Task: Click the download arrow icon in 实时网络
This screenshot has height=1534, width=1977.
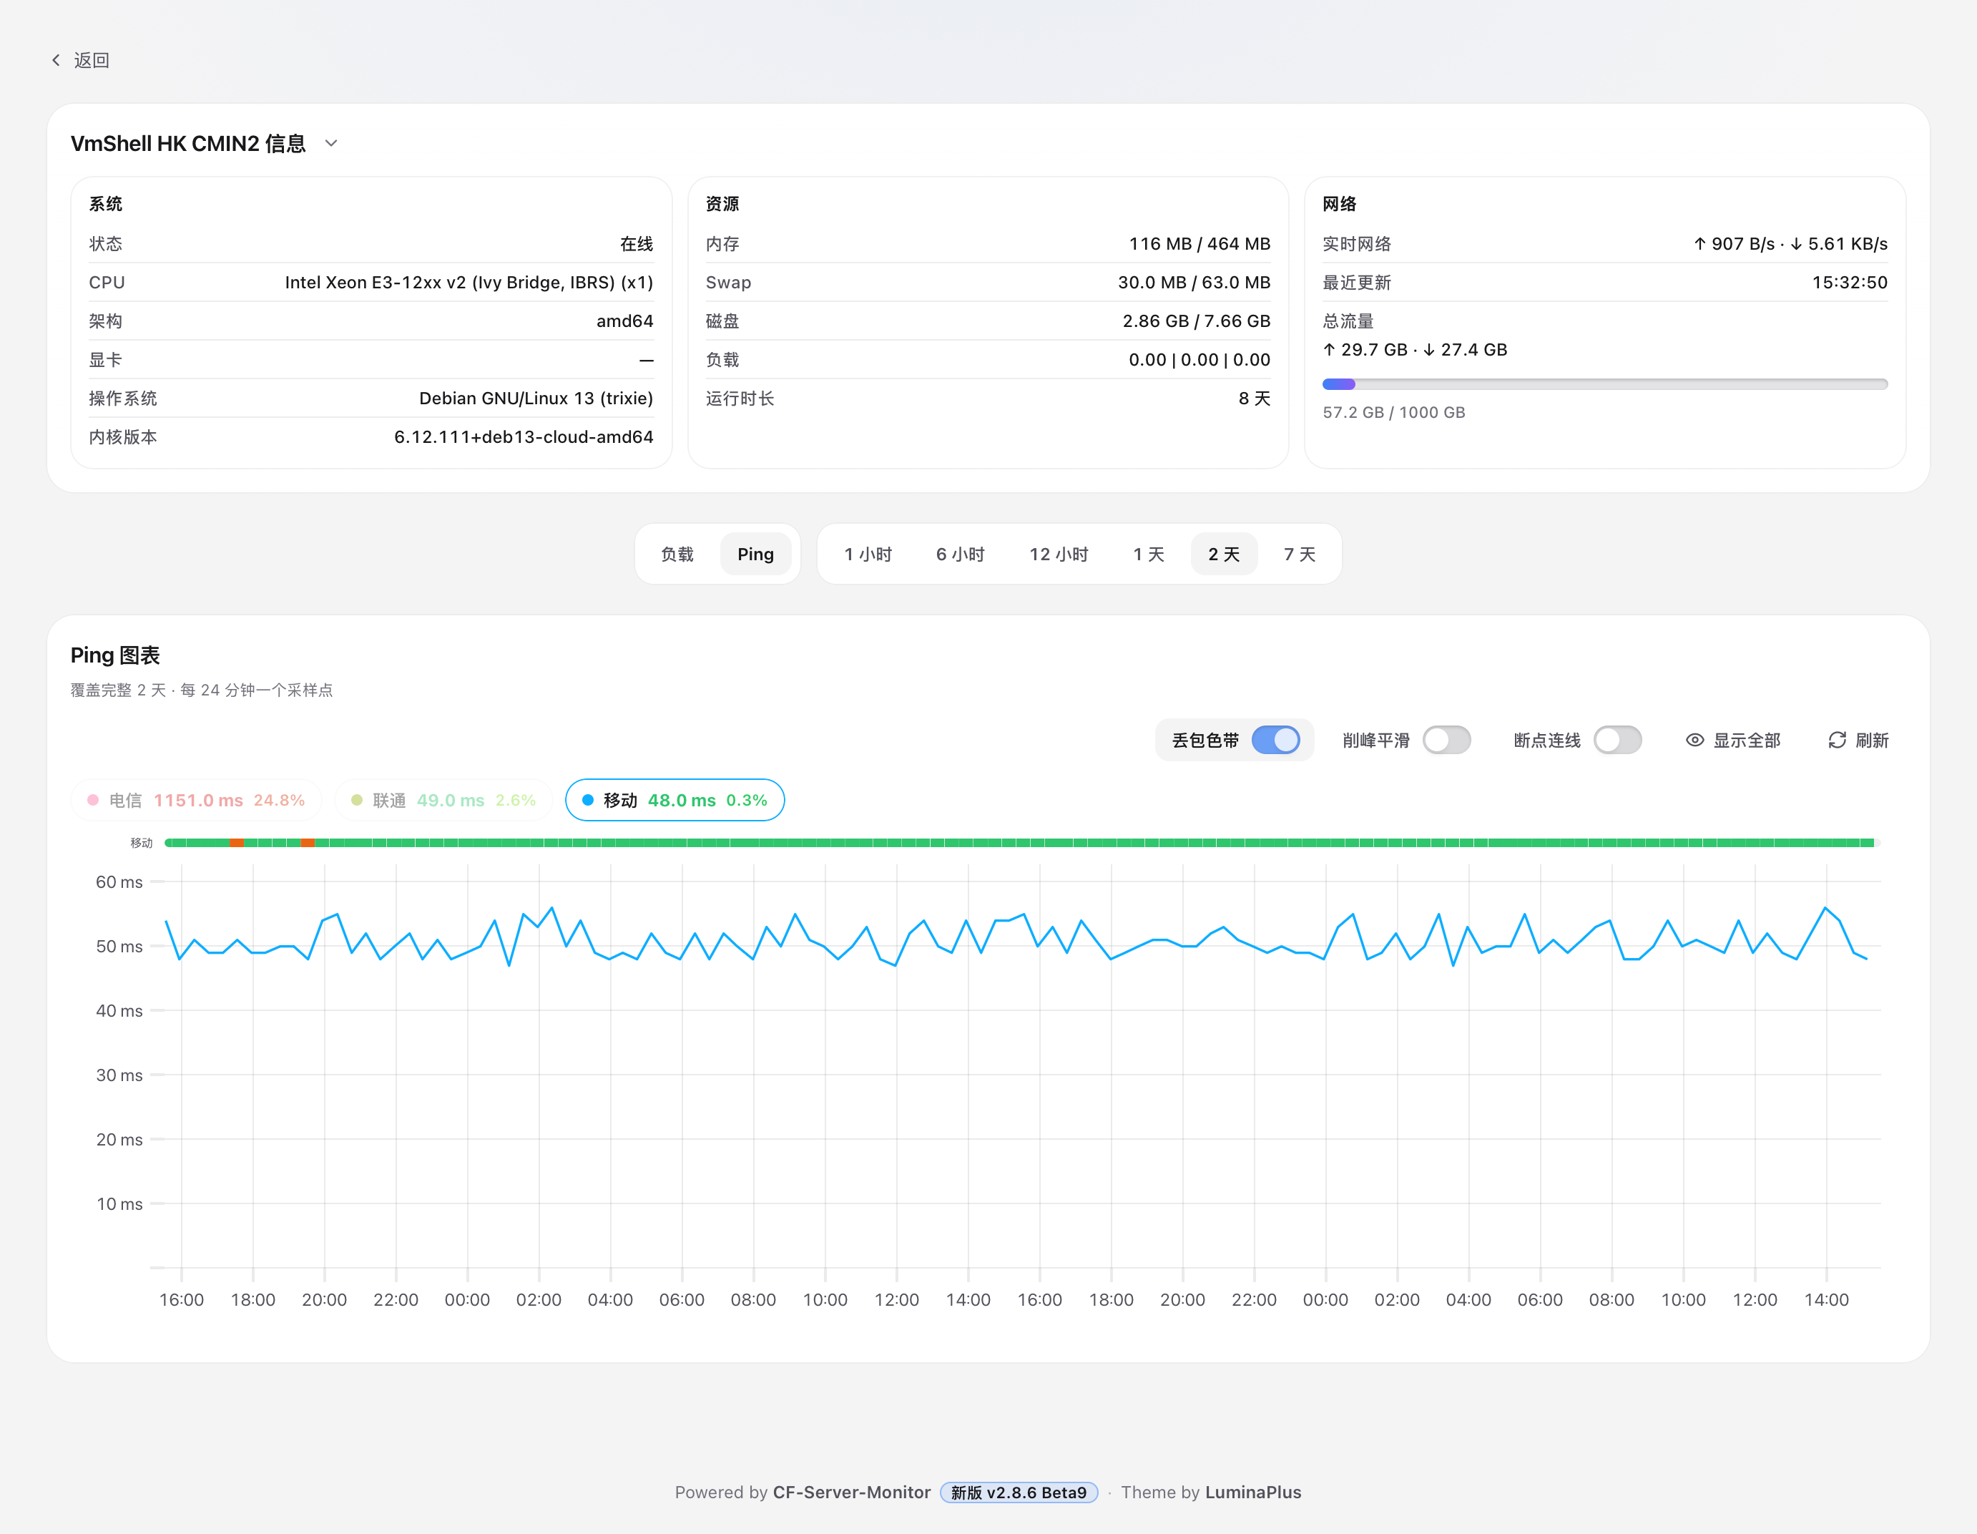Action: point(1796,243)
